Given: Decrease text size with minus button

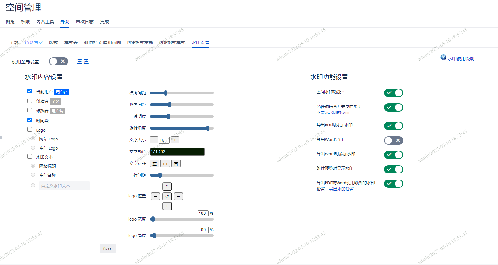Looking at the screenshot, I should 154,140.
